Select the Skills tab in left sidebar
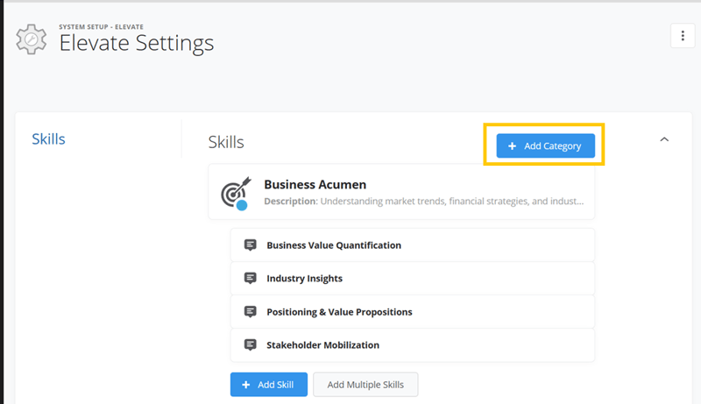701x404 pixels. [x=48, y=139]
